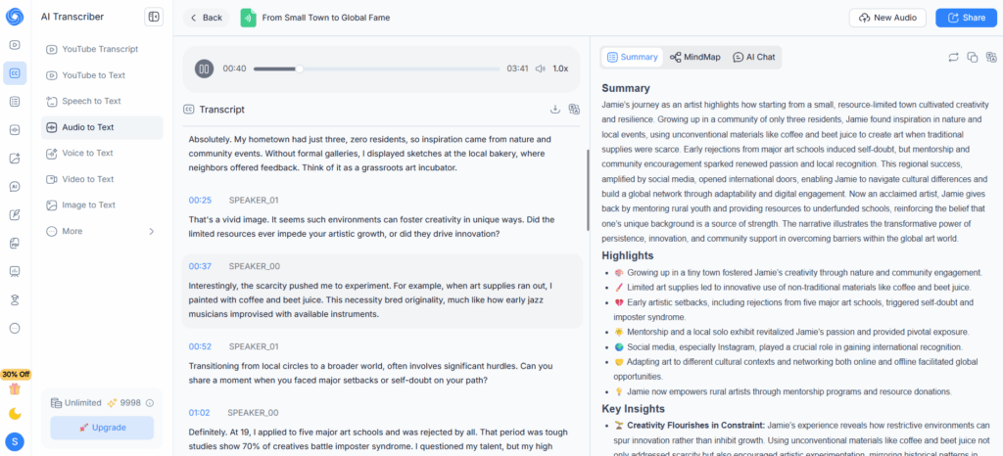Click the Unlimited label in the credits box
Viewport: 1003px width, 456px height.
pos(83,403)
